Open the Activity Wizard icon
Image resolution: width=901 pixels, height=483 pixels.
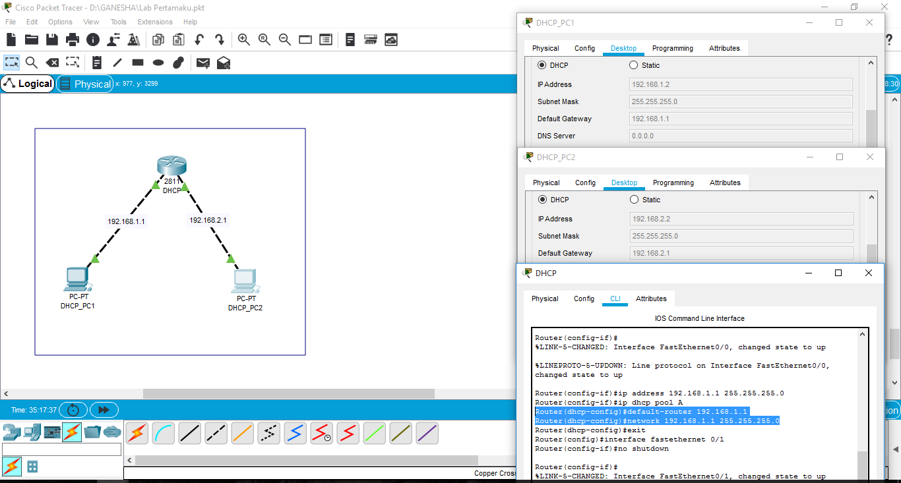[x=113, y=40]
